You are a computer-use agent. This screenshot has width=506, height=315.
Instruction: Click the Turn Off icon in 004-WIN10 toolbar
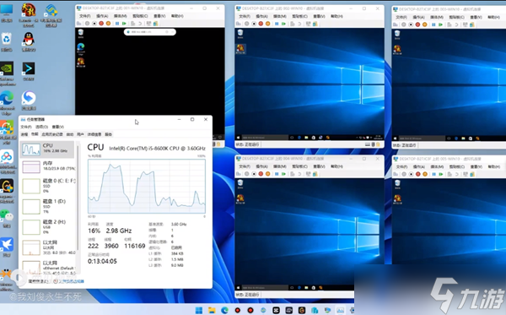tap(254, 174)
